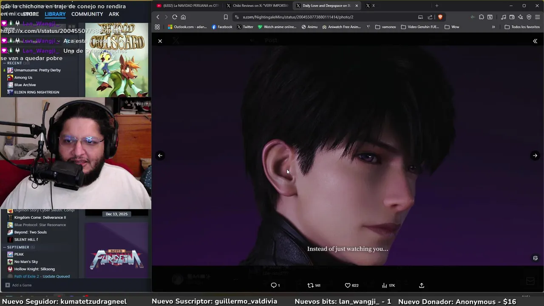The width and height of the screenshot is (544, 306).
Task: Repost using the retweet icon showing 141
Action: click(x=314, y=285)
